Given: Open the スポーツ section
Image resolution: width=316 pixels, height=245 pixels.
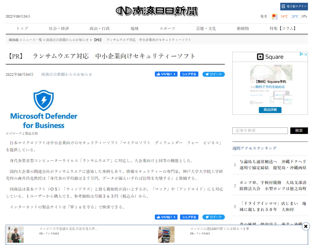Looking at the screenshot, I should (167, 28).
